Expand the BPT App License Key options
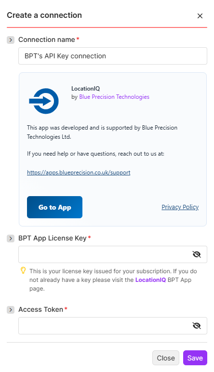 (x=11, y=239)
